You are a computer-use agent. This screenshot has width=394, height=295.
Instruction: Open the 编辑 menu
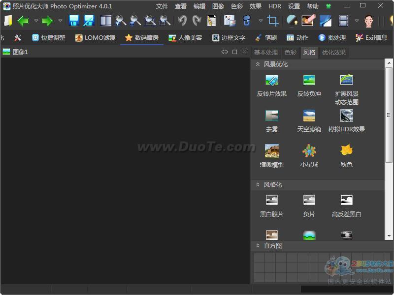point(199,6)
